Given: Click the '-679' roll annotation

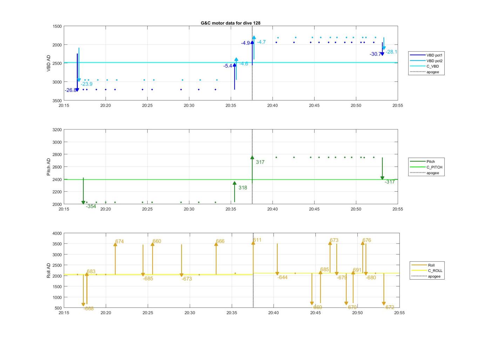Looking at the screenshot, I should [342, 278].
